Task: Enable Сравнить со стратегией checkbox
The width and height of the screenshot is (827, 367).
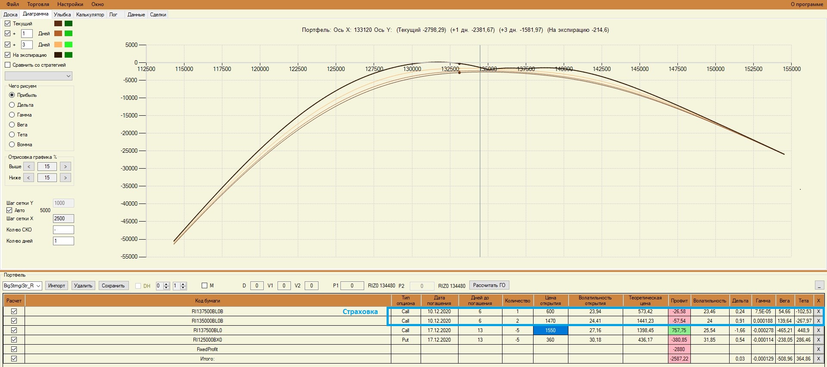Action: point(8,65)
